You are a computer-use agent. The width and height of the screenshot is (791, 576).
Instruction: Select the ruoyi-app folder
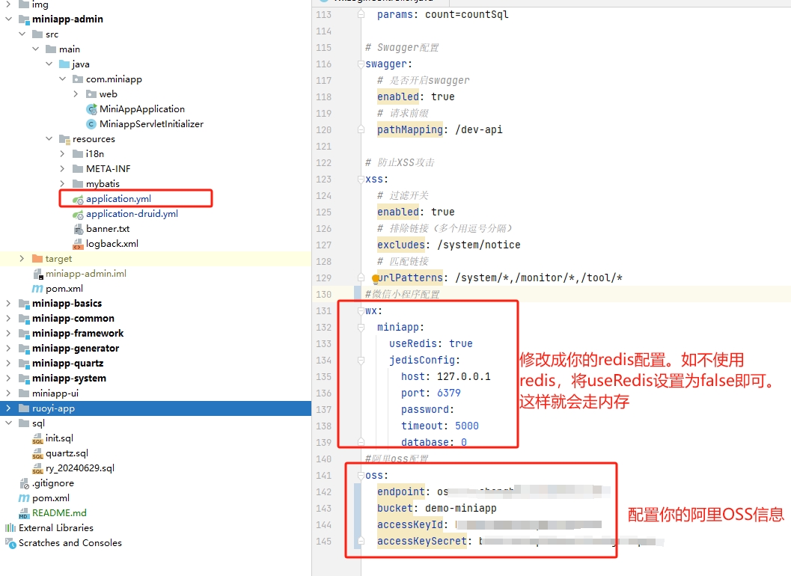(x=53, y=408)
